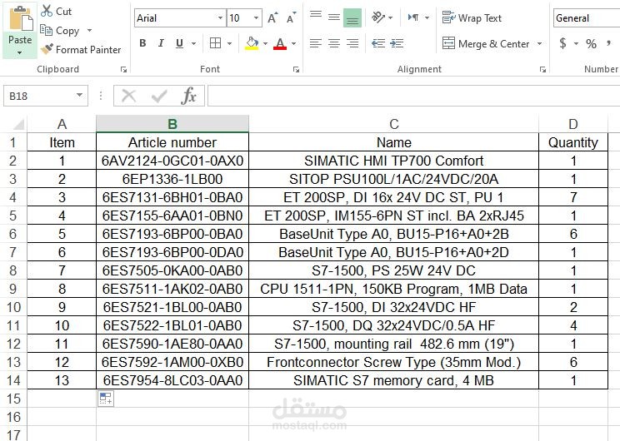Image resolution: width=620 pixels, height=441 pixels.
Task: Decrease font size with the small A
Action: (x=291, y=18)
